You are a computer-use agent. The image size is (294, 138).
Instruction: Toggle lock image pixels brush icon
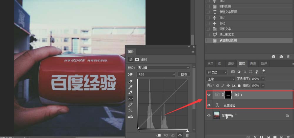(x=223, y=86)
